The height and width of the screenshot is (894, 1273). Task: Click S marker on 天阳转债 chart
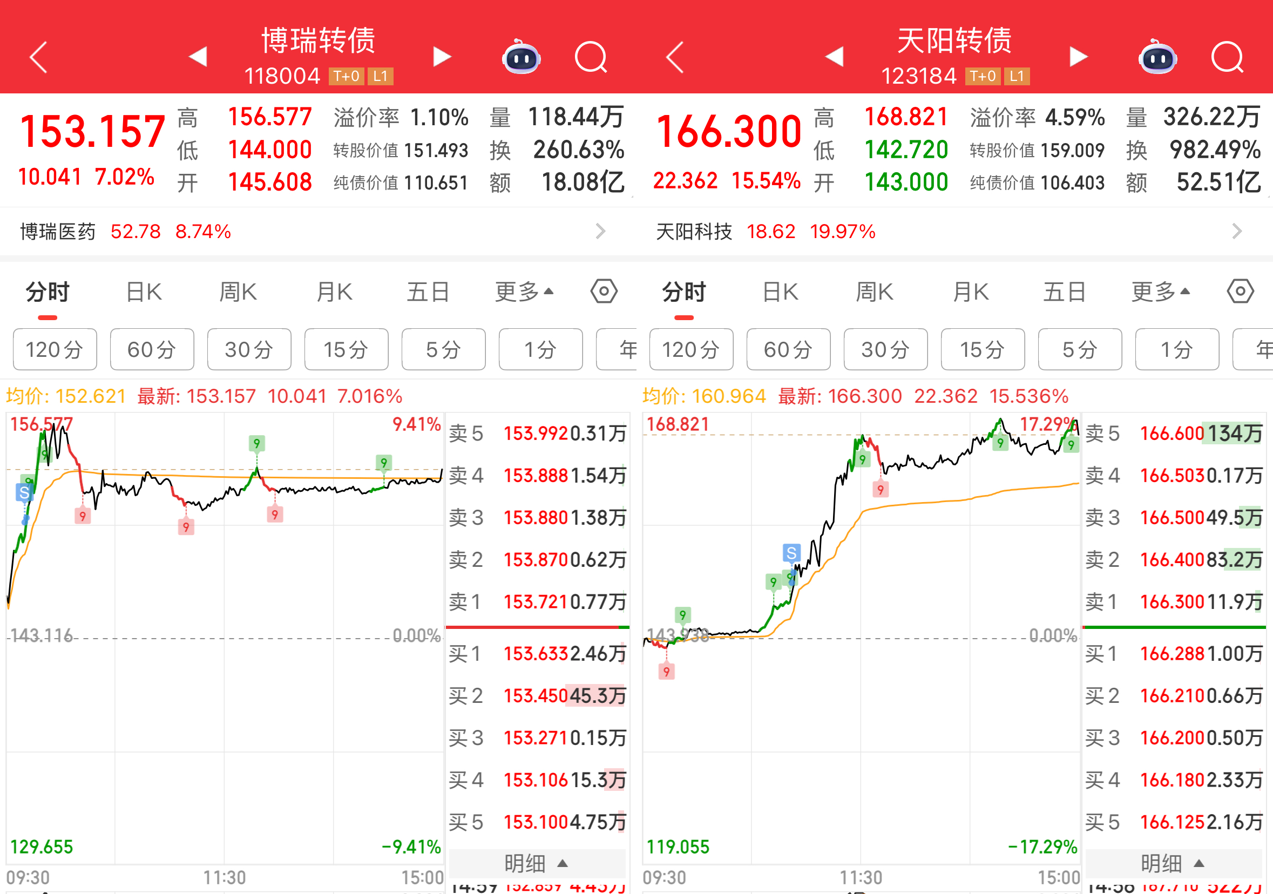pyautogui.click(x=791, y=553)
